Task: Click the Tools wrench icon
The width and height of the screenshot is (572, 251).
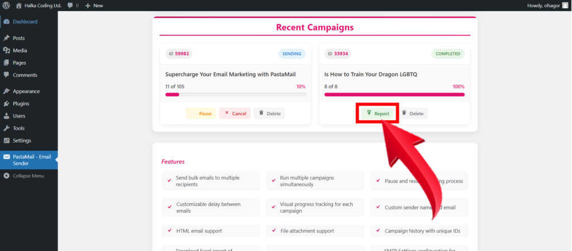Action: tap(6, 128)
